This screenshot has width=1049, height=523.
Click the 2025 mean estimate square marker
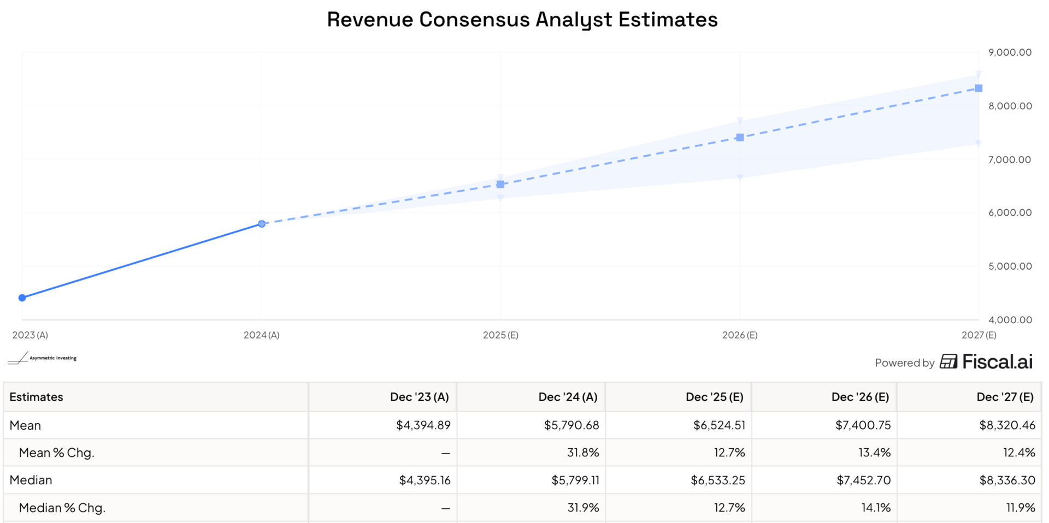pos(500,185)
